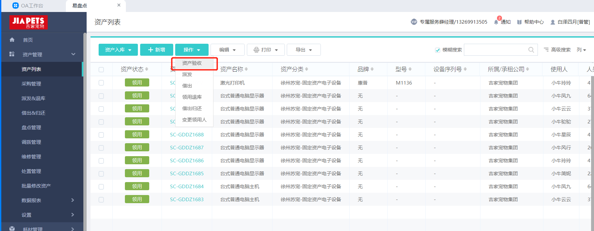Collapse the 资产管理 sidebar section
Screen dimensions: 594x231
point(73,54)
